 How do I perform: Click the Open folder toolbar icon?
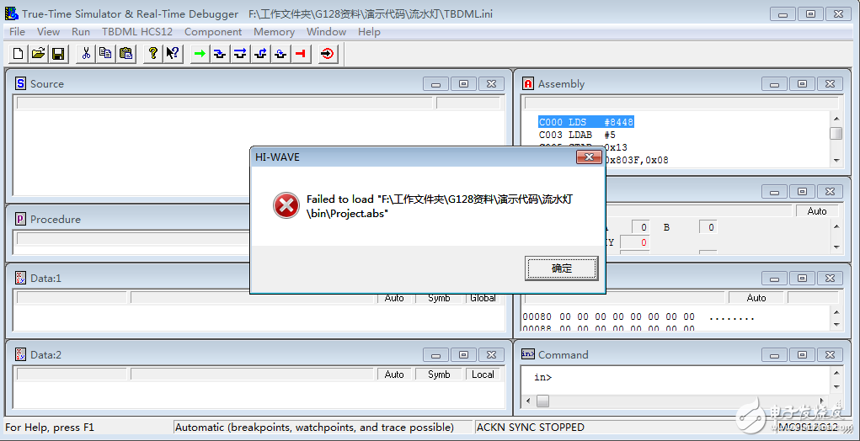[x=38, y=53]
